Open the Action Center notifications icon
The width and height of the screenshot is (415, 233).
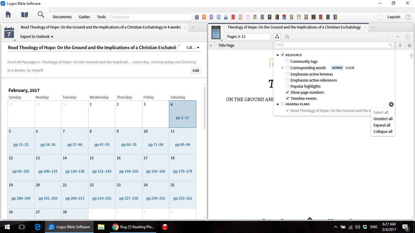405,227
